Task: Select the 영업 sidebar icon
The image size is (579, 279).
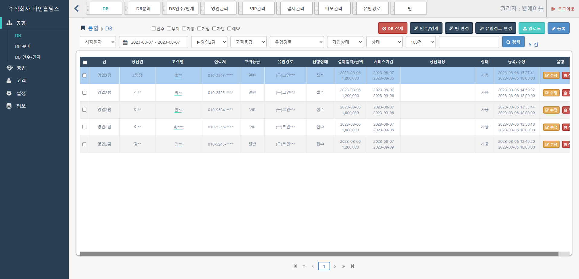Action: point(9,68)
